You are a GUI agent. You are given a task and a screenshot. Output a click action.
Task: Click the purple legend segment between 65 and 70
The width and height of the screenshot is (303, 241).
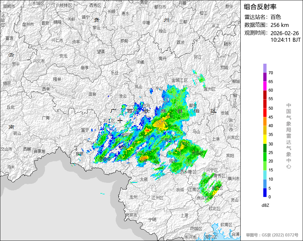(x=265, y=77)
